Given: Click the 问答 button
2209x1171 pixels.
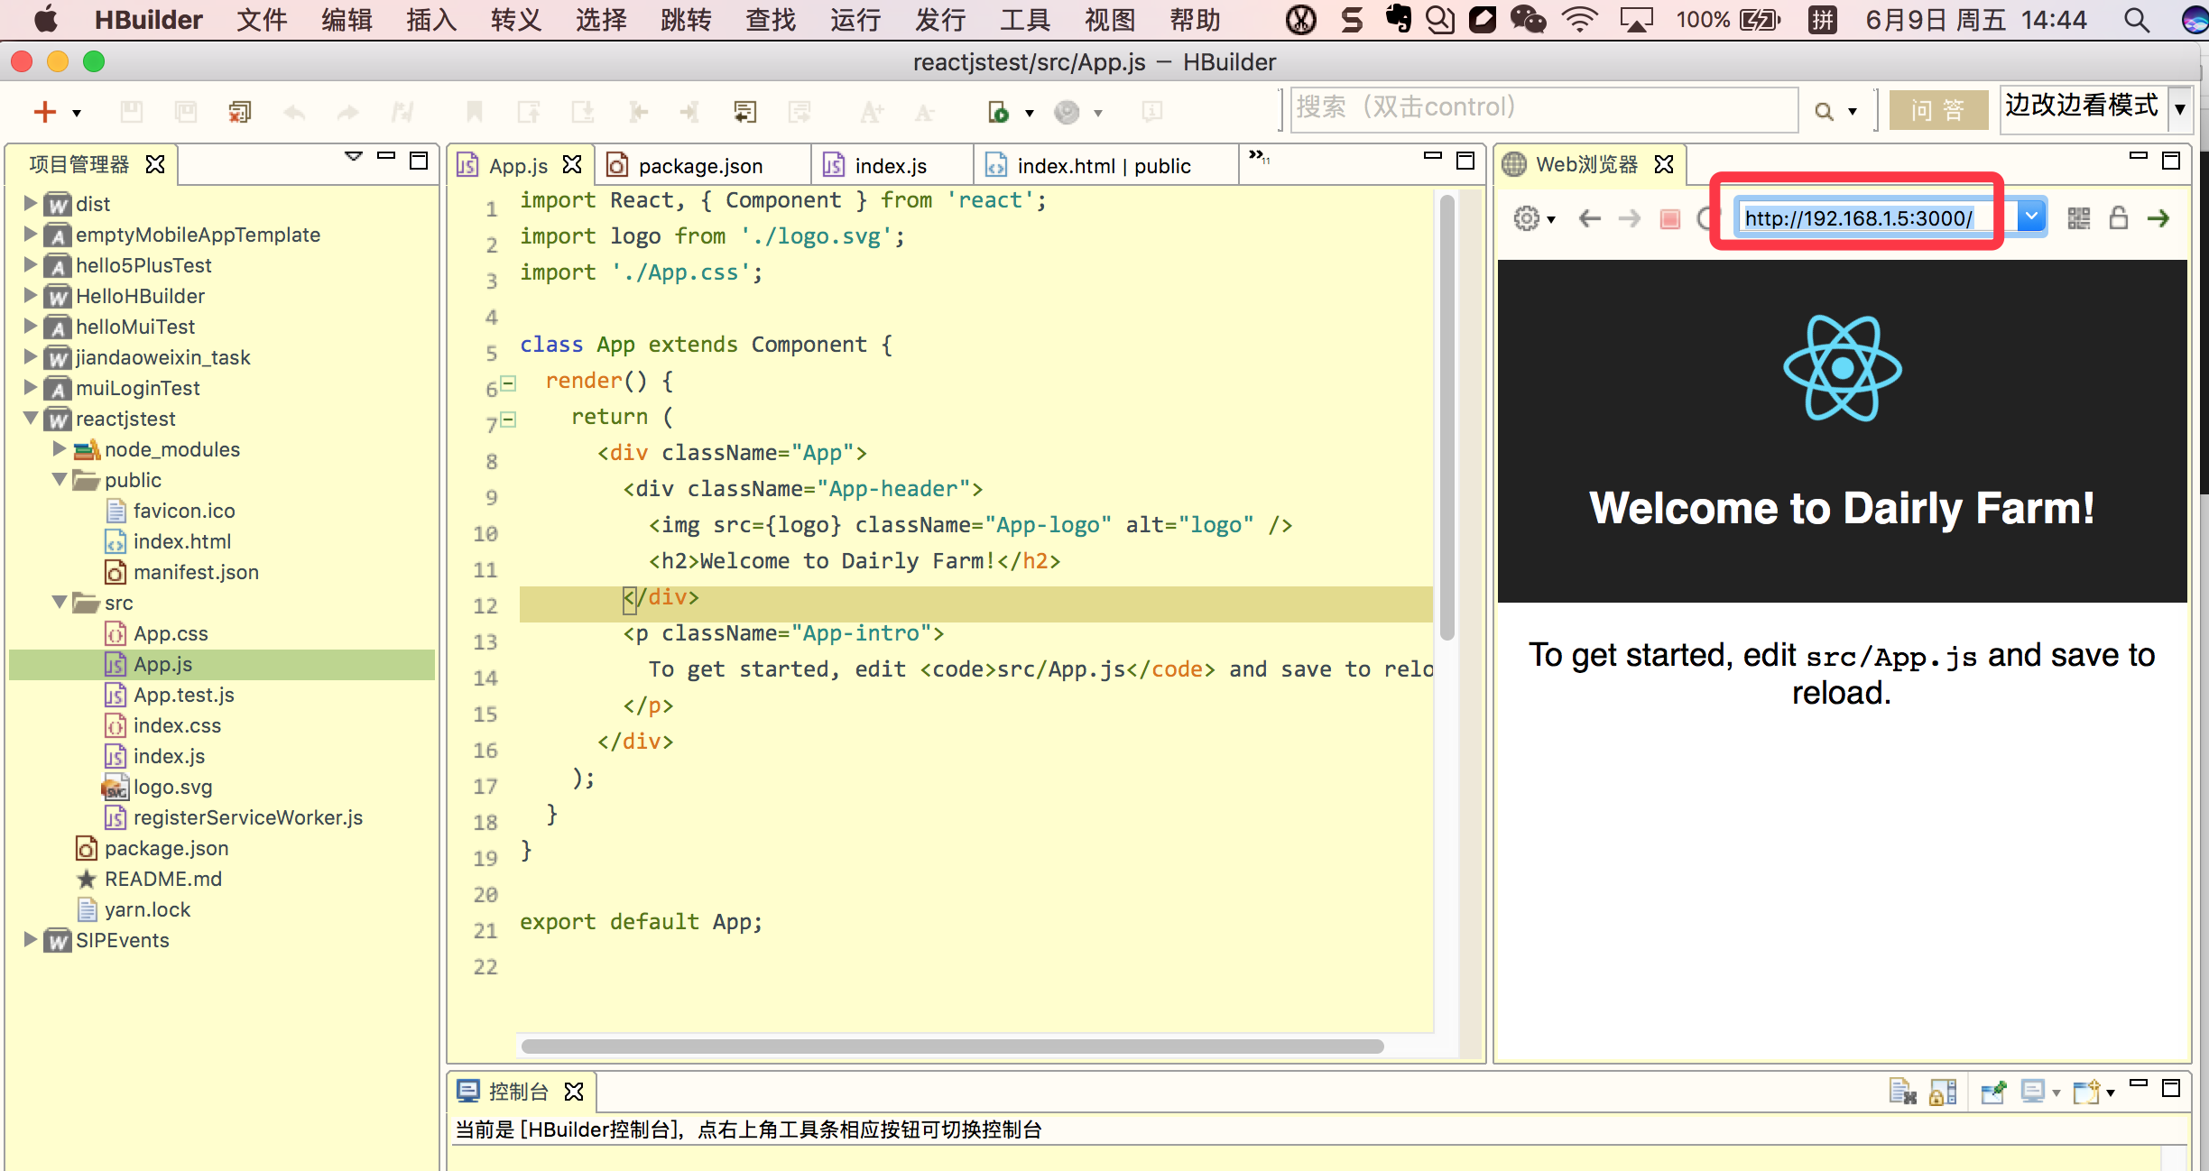Looking at the screenshot, I should point(1937,110).
